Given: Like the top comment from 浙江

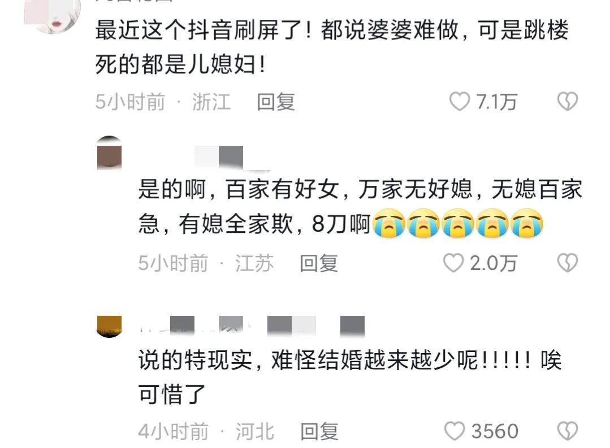Looking at the screenshot, I should coord(460,102).
